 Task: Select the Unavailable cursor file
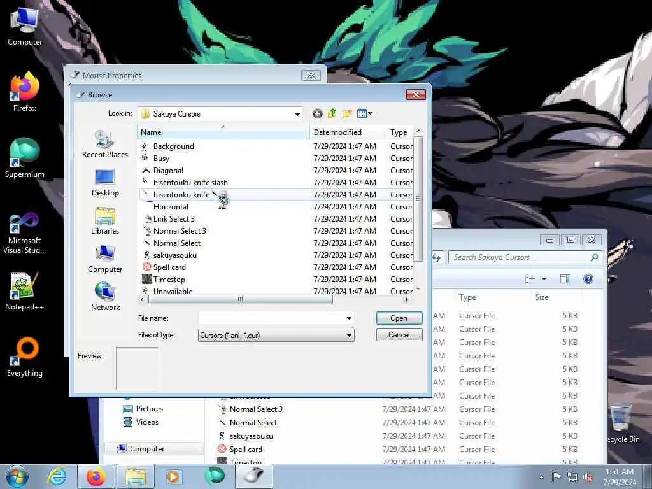coord(276,290)
